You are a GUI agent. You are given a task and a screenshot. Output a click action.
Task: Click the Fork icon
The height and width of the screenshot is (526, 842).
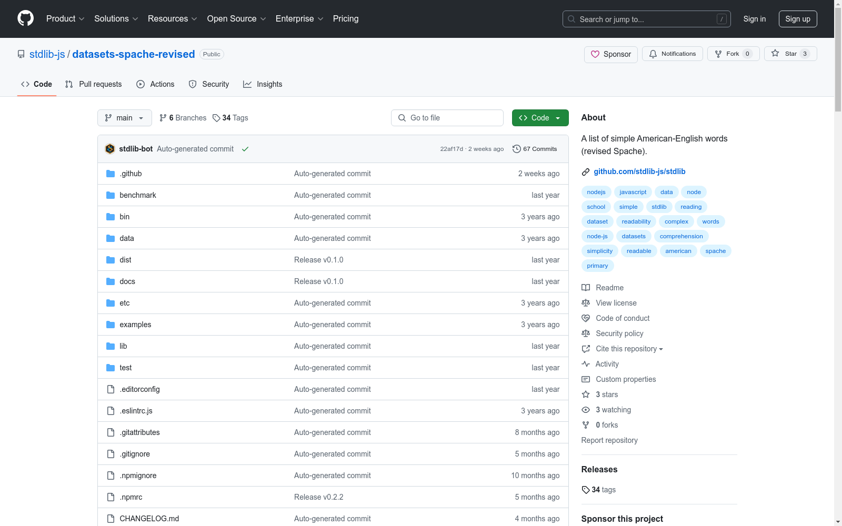tap(718, 54)
